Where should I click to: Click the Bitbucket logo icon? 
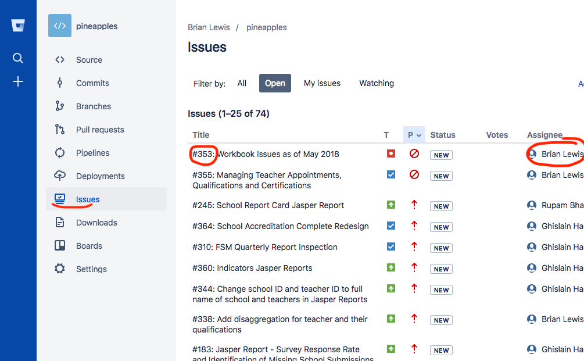[18, 26]
